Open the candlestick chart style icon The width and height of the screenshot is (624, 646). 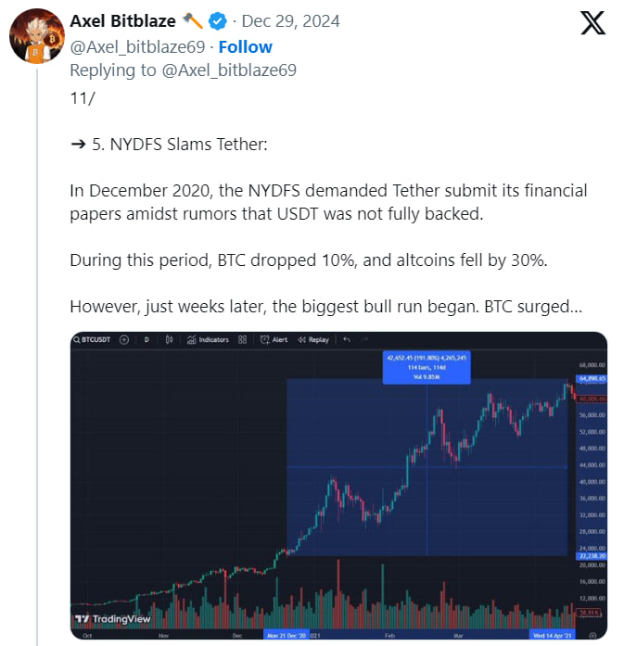pos(170,340)
